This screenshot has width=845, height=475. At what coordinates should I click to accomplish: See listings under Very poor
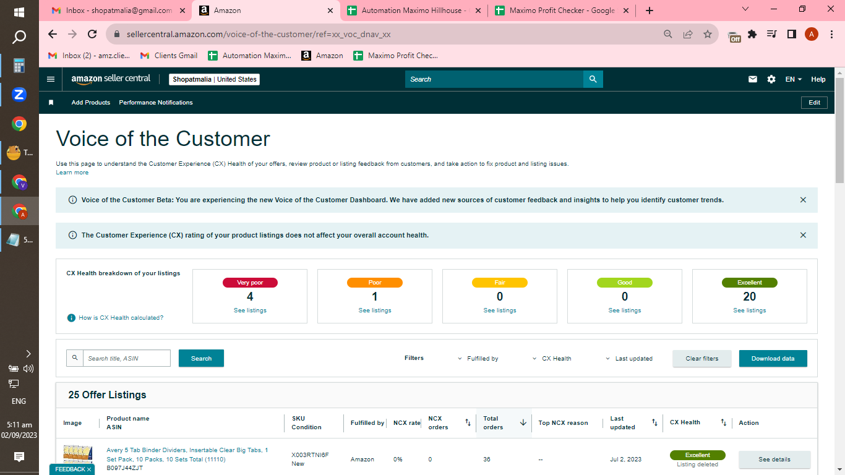(x=250, y=310)
